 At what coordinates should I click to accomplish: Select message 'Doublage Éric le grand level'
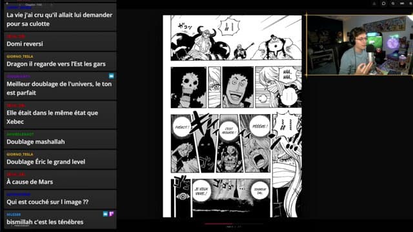[60, 159]
